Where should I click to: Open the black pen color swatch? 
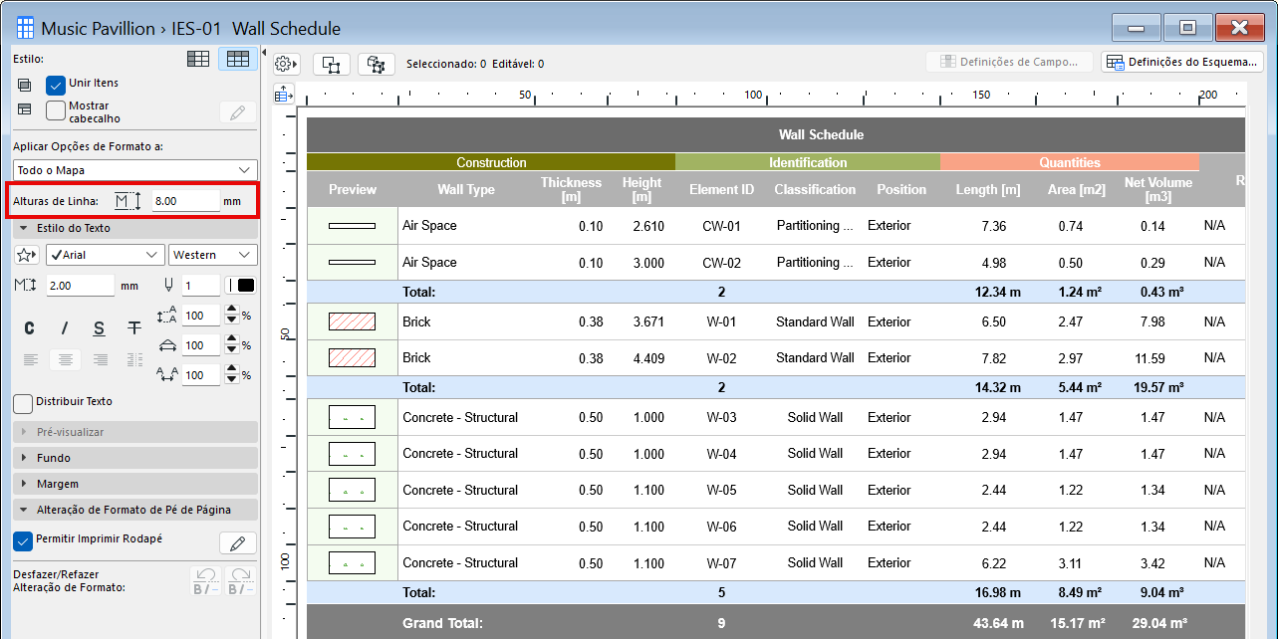point(240,286)
